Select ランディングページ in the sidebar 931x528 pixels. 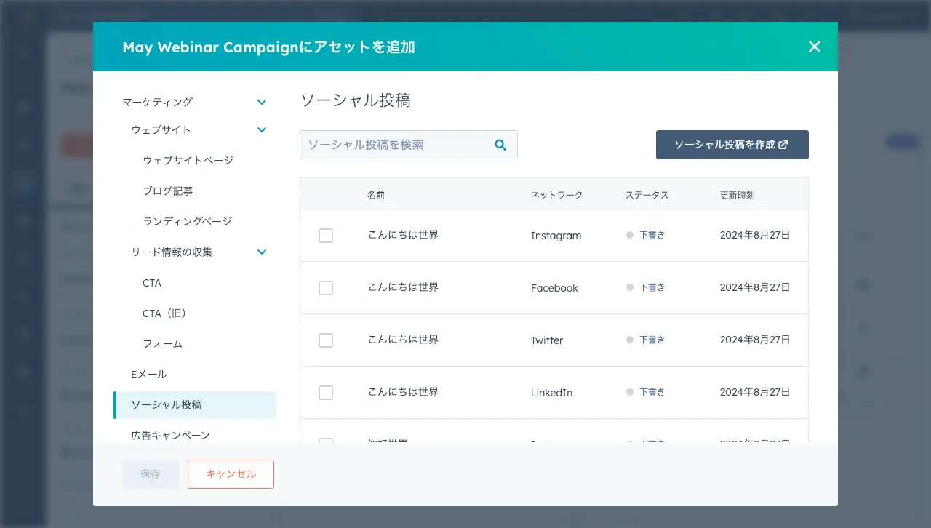[188, 221]
